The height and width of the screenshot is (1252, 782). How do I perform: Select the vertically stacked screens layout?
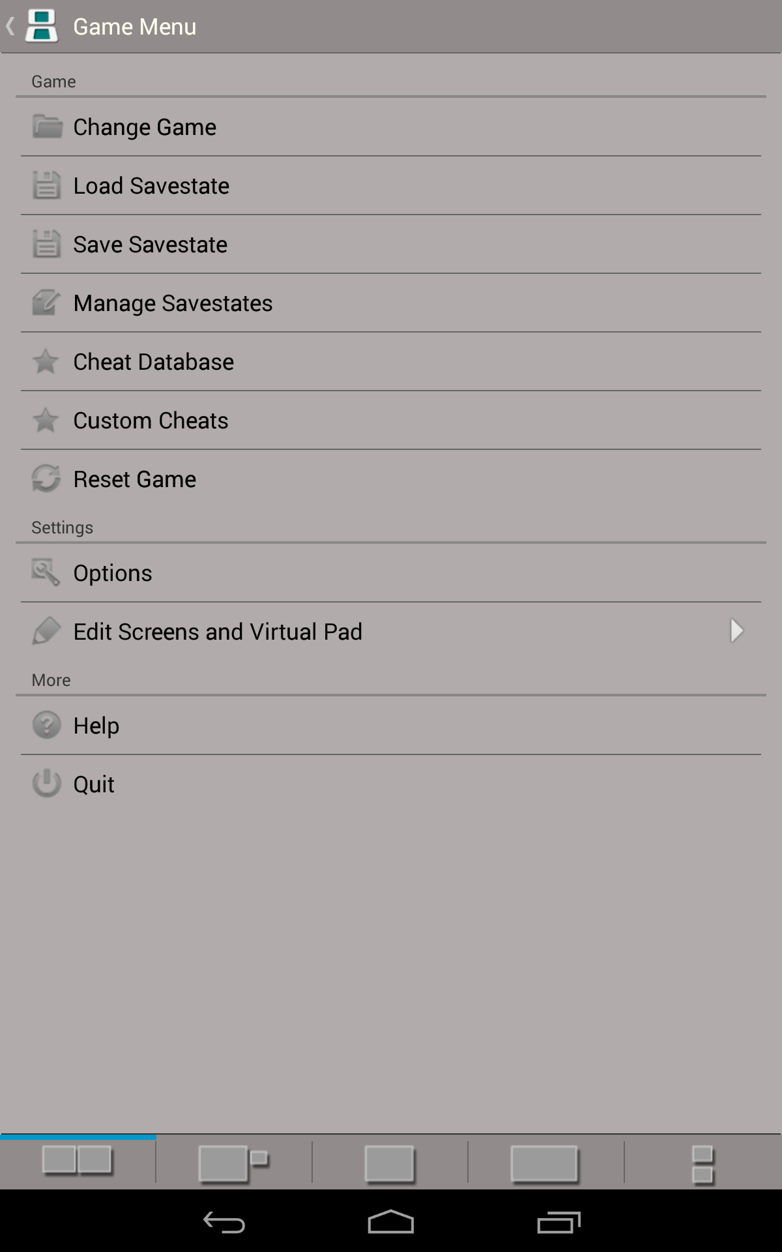(x=702, y=1164)
